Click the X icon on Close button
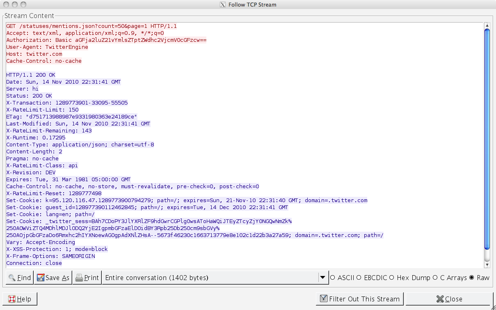Viewport: 496px width, 310px height. (440, 299)
